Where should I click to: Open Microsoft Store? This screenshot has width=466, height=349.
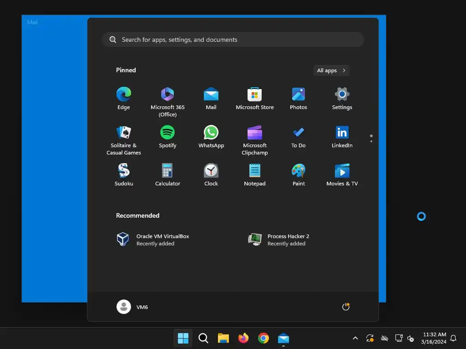point(255,99)
